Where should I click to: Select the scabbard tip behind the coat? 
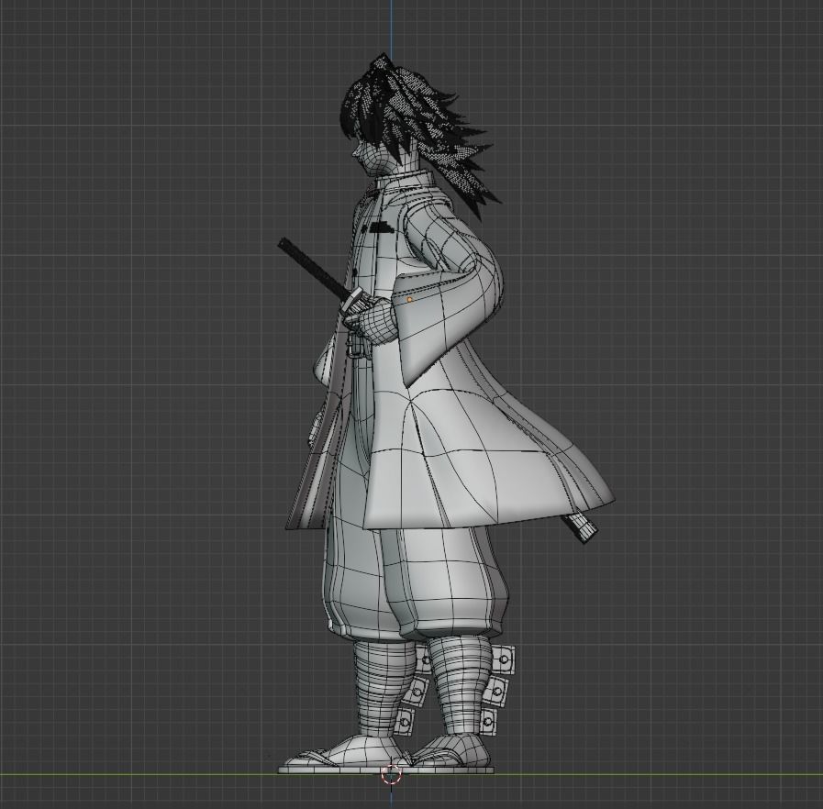[581, 527]
